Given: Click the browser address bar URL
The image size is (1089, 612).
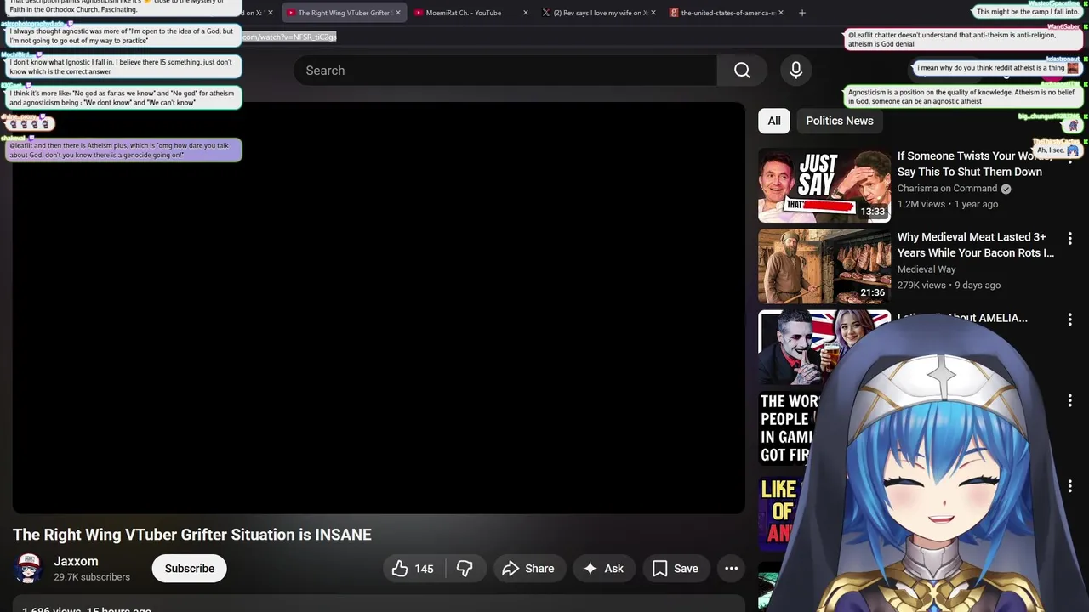Looking at the screenshot, I should point(289,37).
